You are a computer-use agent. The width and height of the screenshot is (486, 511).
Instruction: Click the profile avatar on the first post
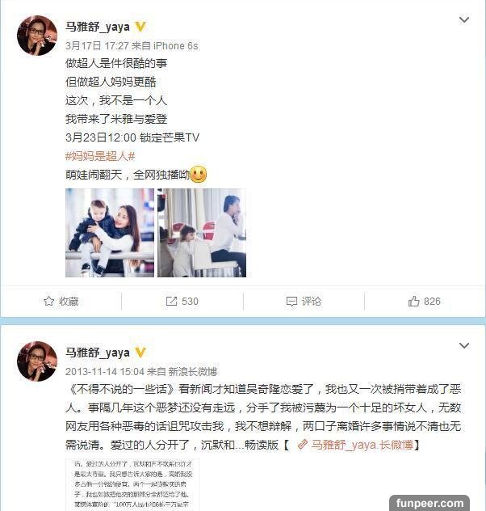point(37,36)
